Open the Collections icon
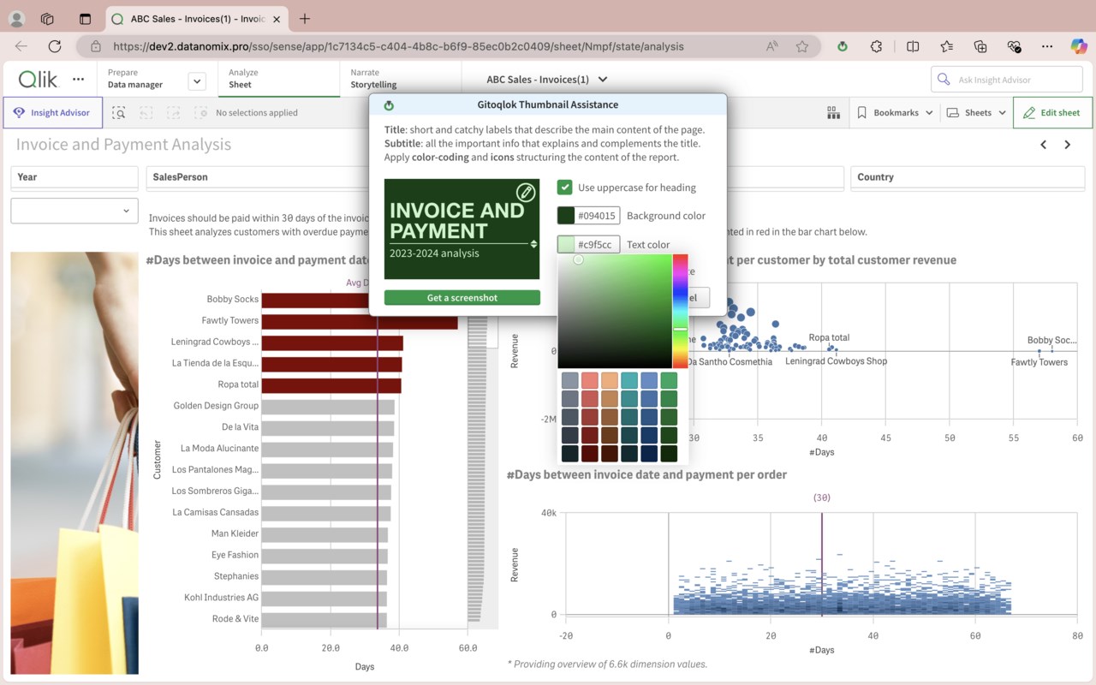 click(980, 46)
